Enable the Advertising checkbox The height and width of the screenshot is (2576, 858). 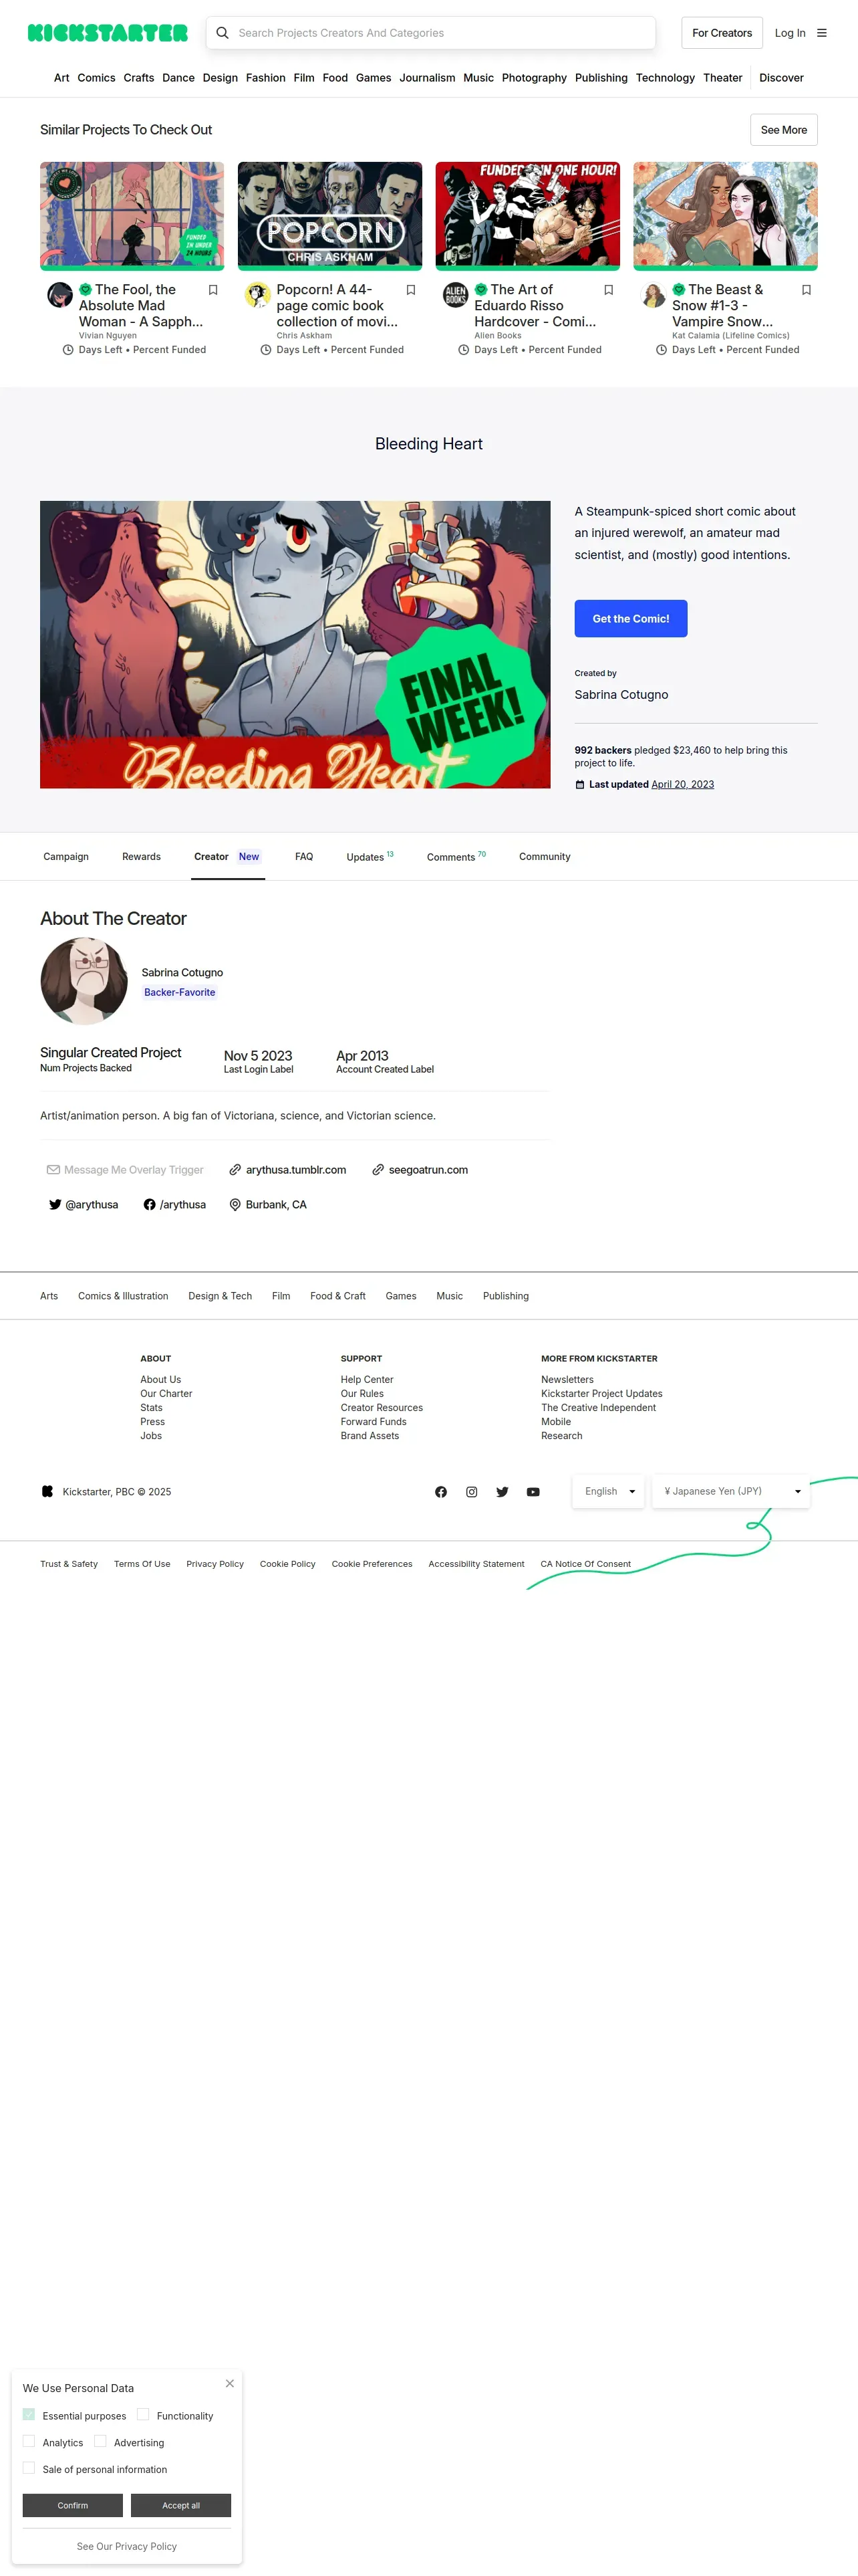100,2441
